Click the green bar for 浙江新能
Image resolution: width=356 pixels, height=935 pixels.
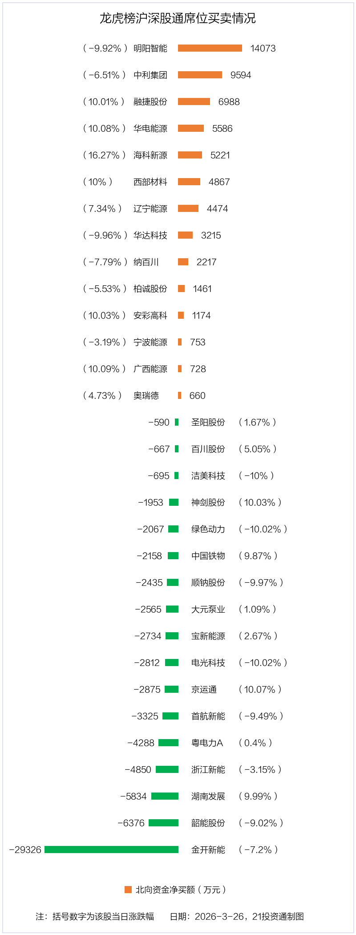167,769
